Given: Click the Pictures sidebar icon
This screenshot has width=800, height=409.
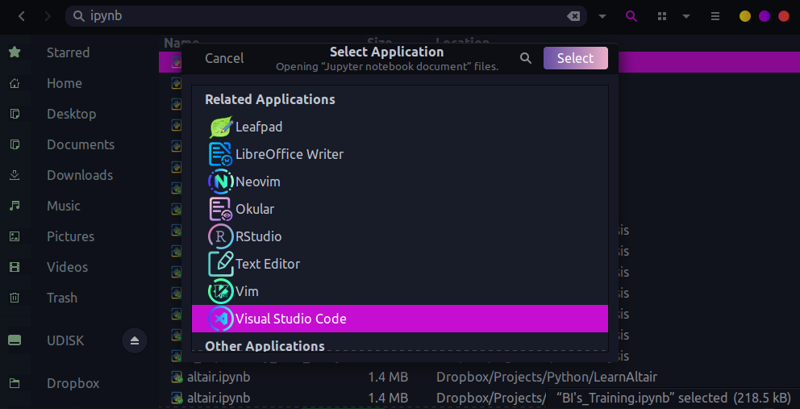Looking at the screenshot, I should point(15,236).
